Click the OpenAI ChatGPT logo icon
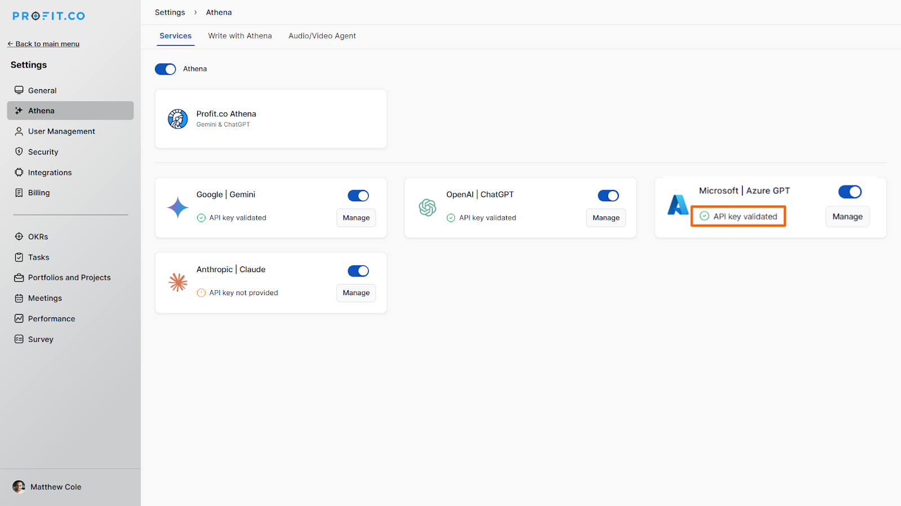Screen dimensions: 901x506 pos(427,207)
